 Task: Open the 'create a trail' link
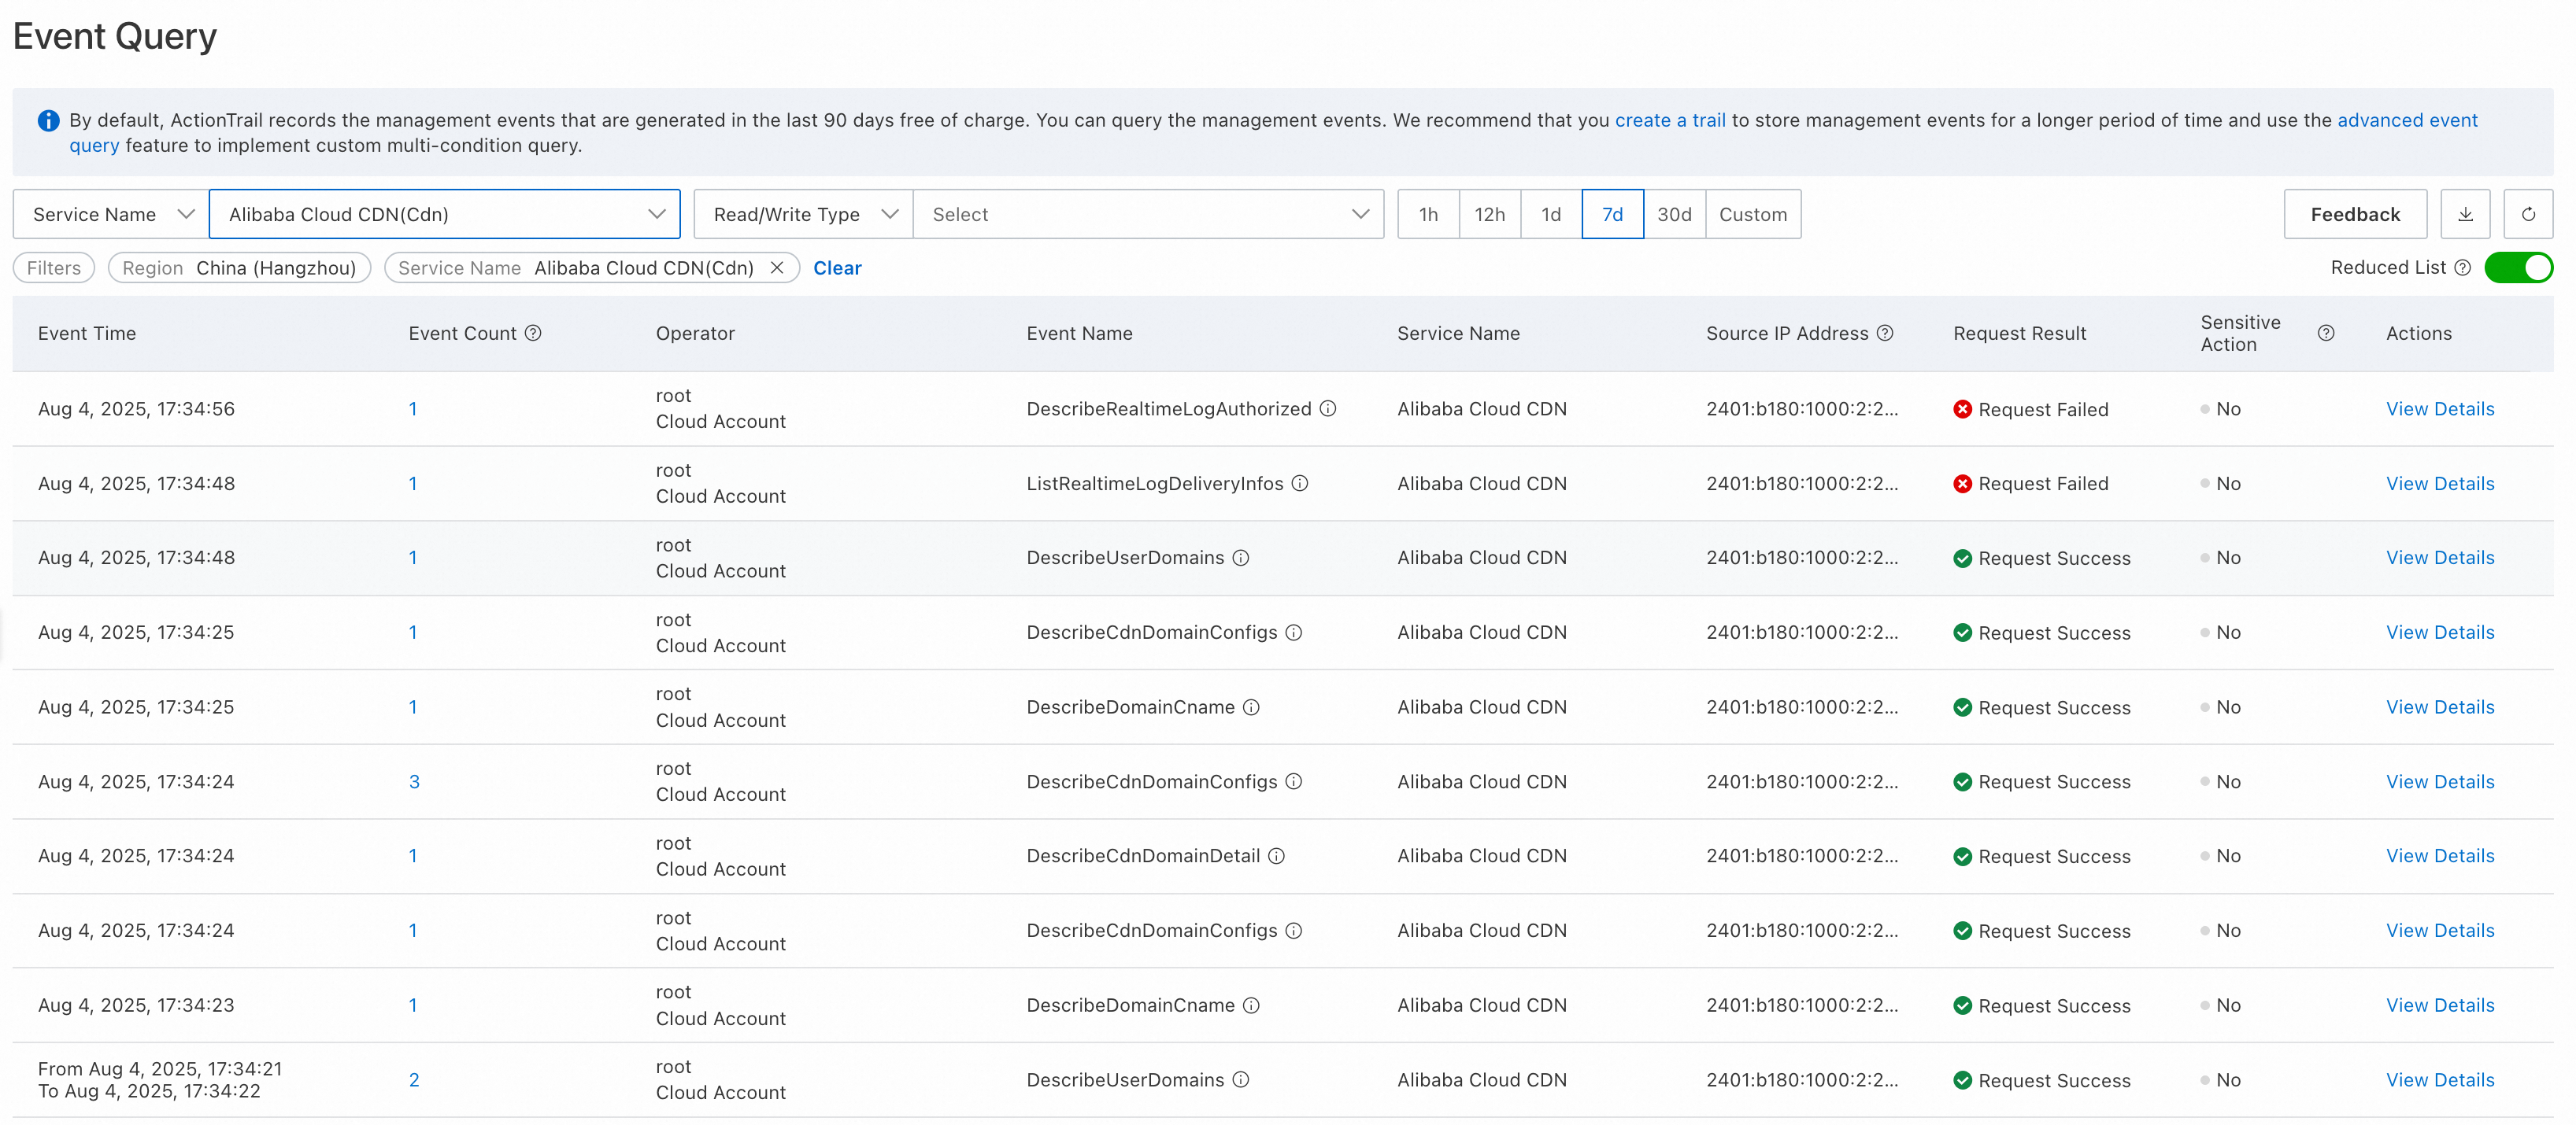tap(1670, 120)
